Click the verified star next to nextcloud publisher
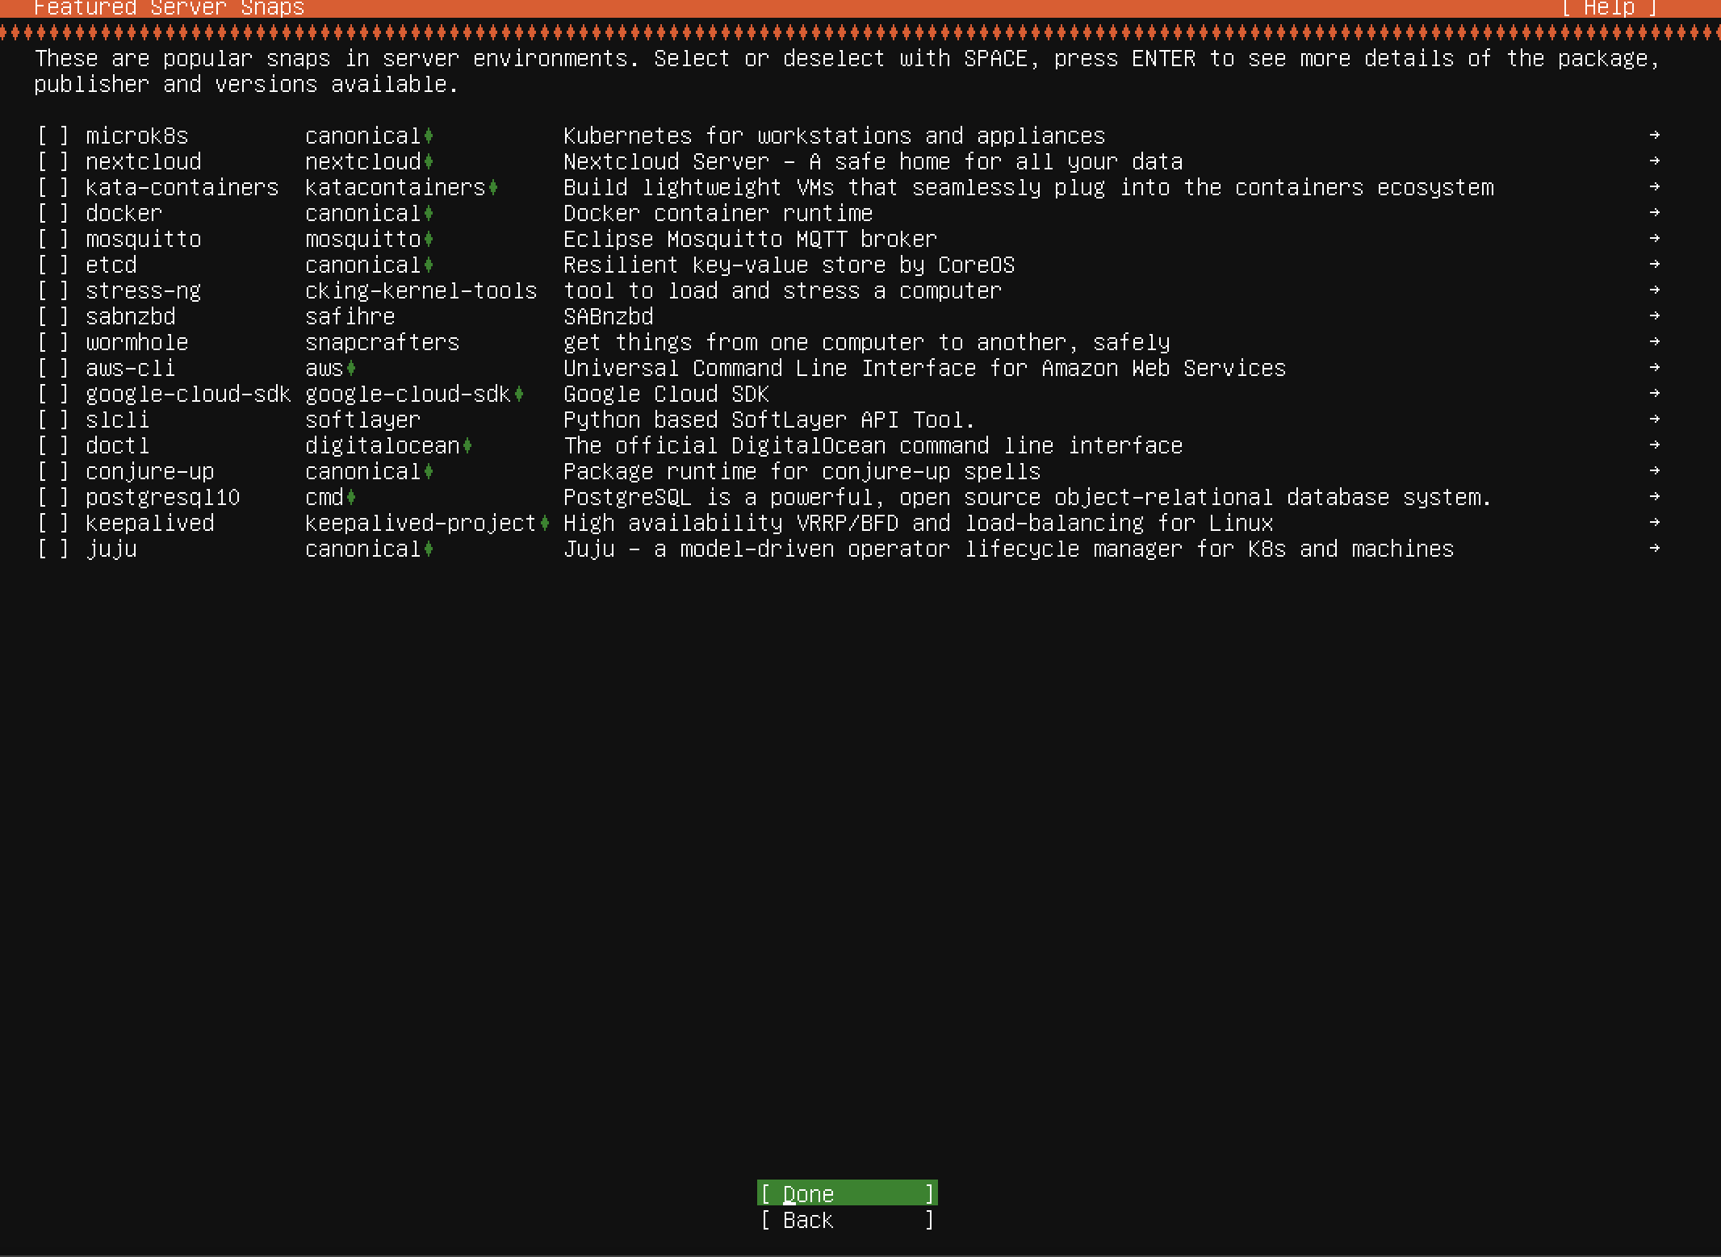 [x=429, y=162]
